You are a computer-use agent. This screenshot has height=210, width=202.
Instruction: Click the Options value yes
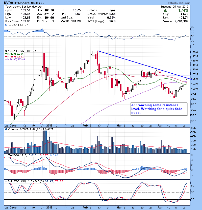[x=113, y=10]
